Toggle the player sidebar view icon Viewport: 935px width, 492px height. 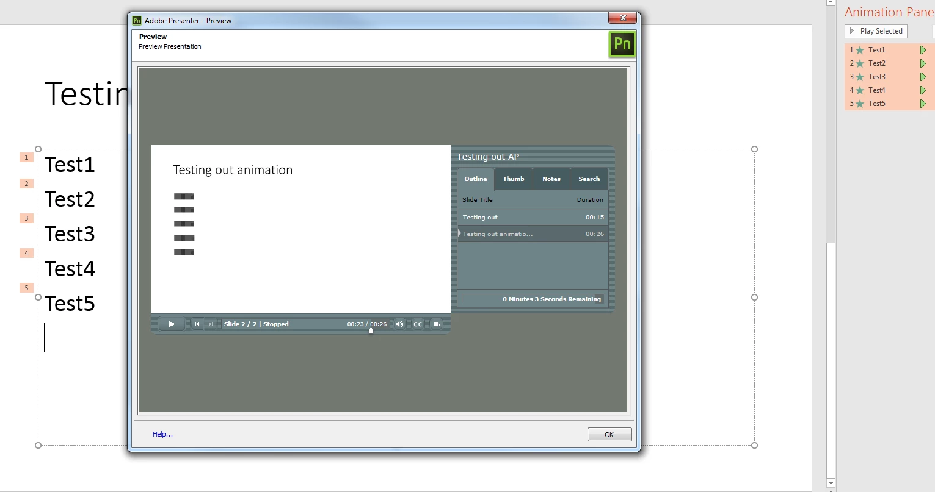tap(437, 324)
